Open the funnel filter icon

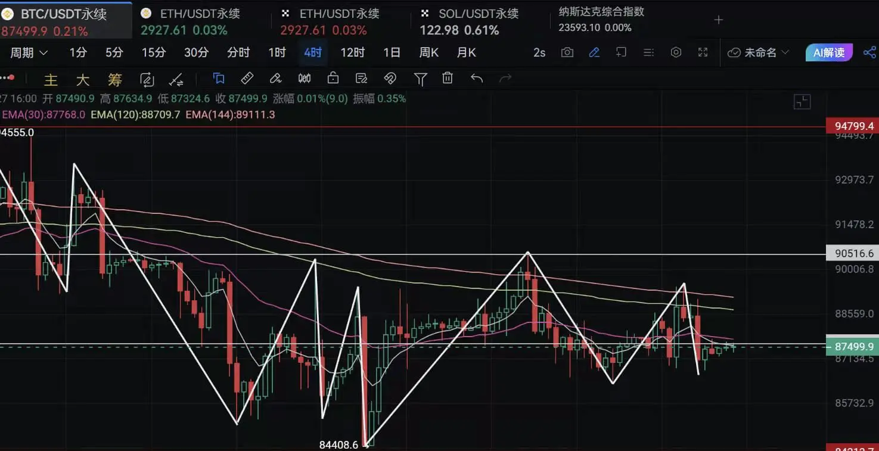coord(420,79)
